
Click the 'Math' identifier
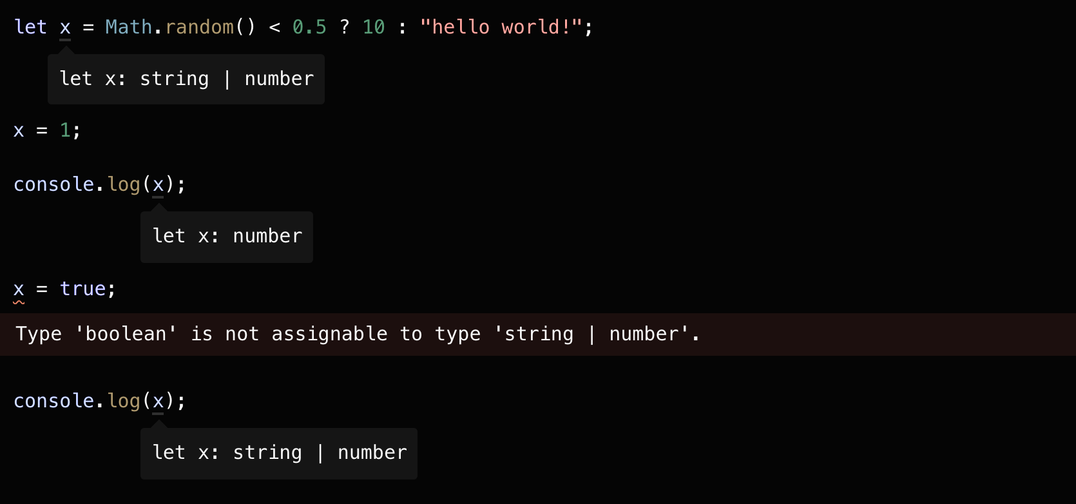129,27
